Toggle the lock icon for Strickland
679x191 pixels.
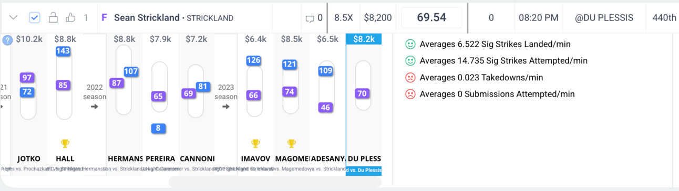coord(53,18)
